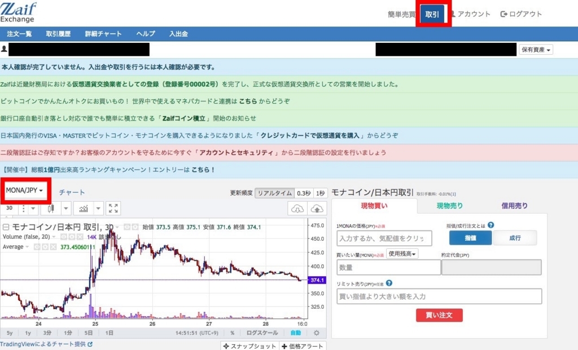Open the candlestick chart style icon
This screenshot has width=578, height=350.
click(x=51, y=209)
